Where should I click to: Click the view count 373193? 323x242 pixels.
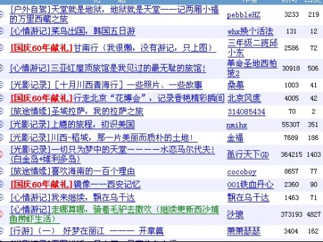click(291, 214)
